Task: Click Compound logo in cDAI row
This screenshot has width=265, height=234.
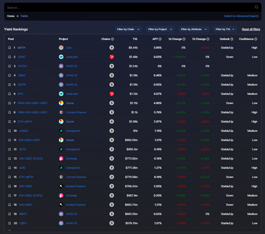Action: (x=61, y=168)
